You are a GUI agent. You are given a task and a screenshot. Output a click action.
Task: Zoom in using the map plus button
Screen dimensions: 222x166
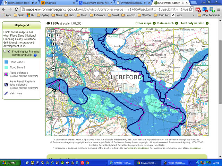click(53, 44)
